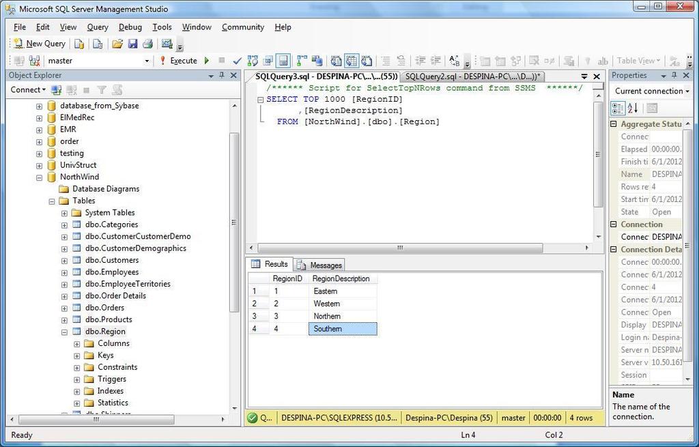Screen dimensions: 699x447
Task: Collapse the NorthWind database node
Action: (39, 177)
